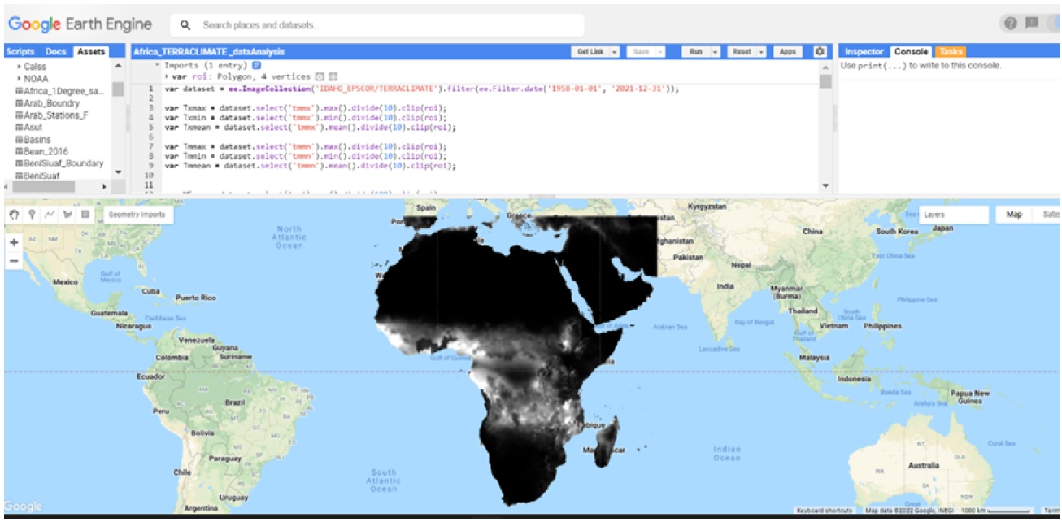This screenshot has width=1062, height=522.
Task: Click the blue Imports info icon
Action: tap(256, 65)
